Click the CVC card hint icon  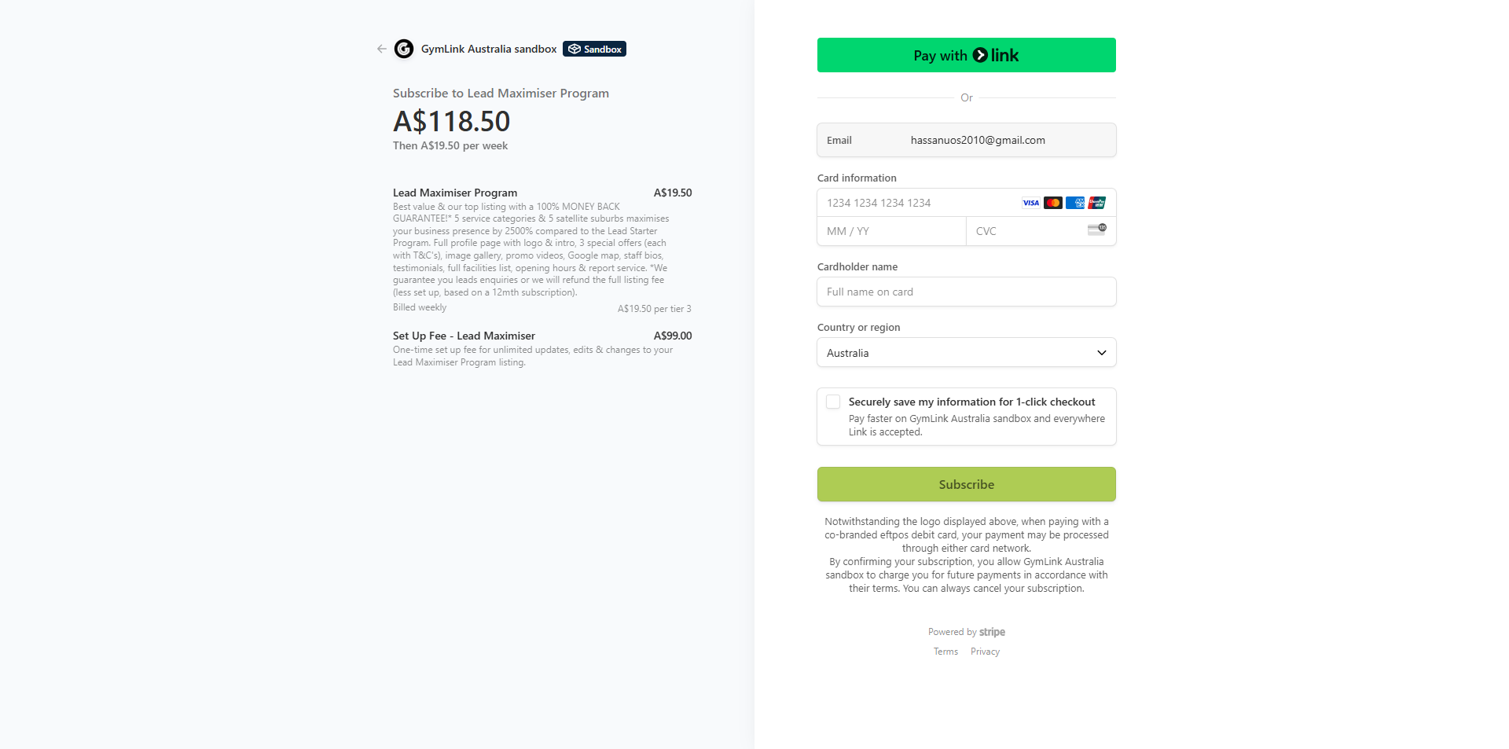pyautogui.click(x=1096, y=229)
